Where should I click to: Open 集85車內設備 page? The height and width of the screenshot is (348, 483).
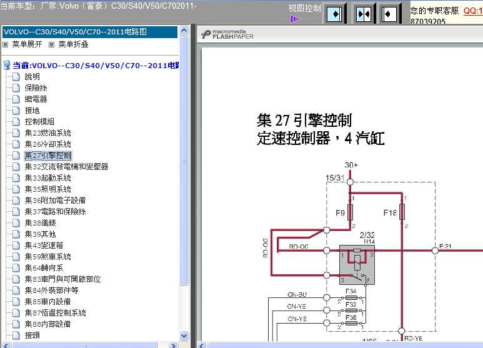47,302
